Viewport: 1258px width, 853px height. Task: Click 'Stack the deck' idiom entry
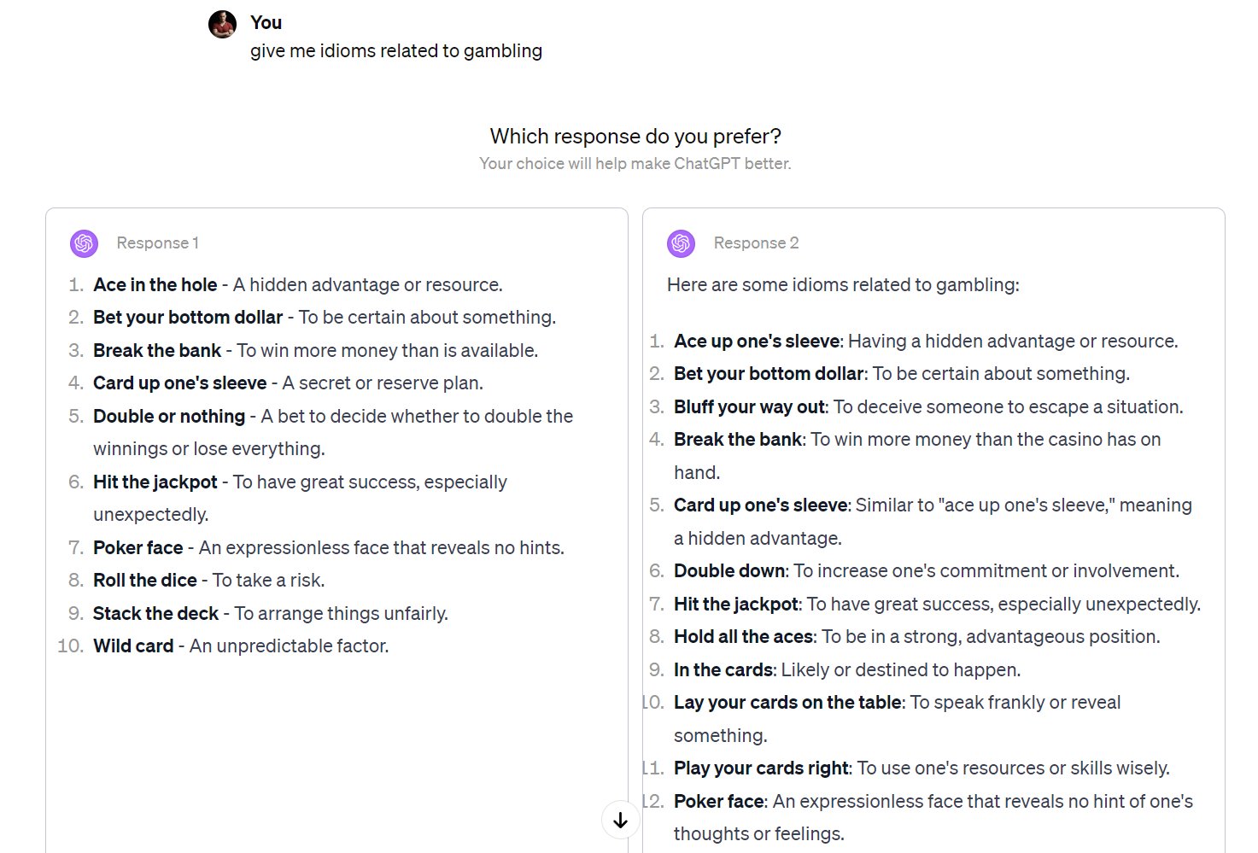[156, 614]
